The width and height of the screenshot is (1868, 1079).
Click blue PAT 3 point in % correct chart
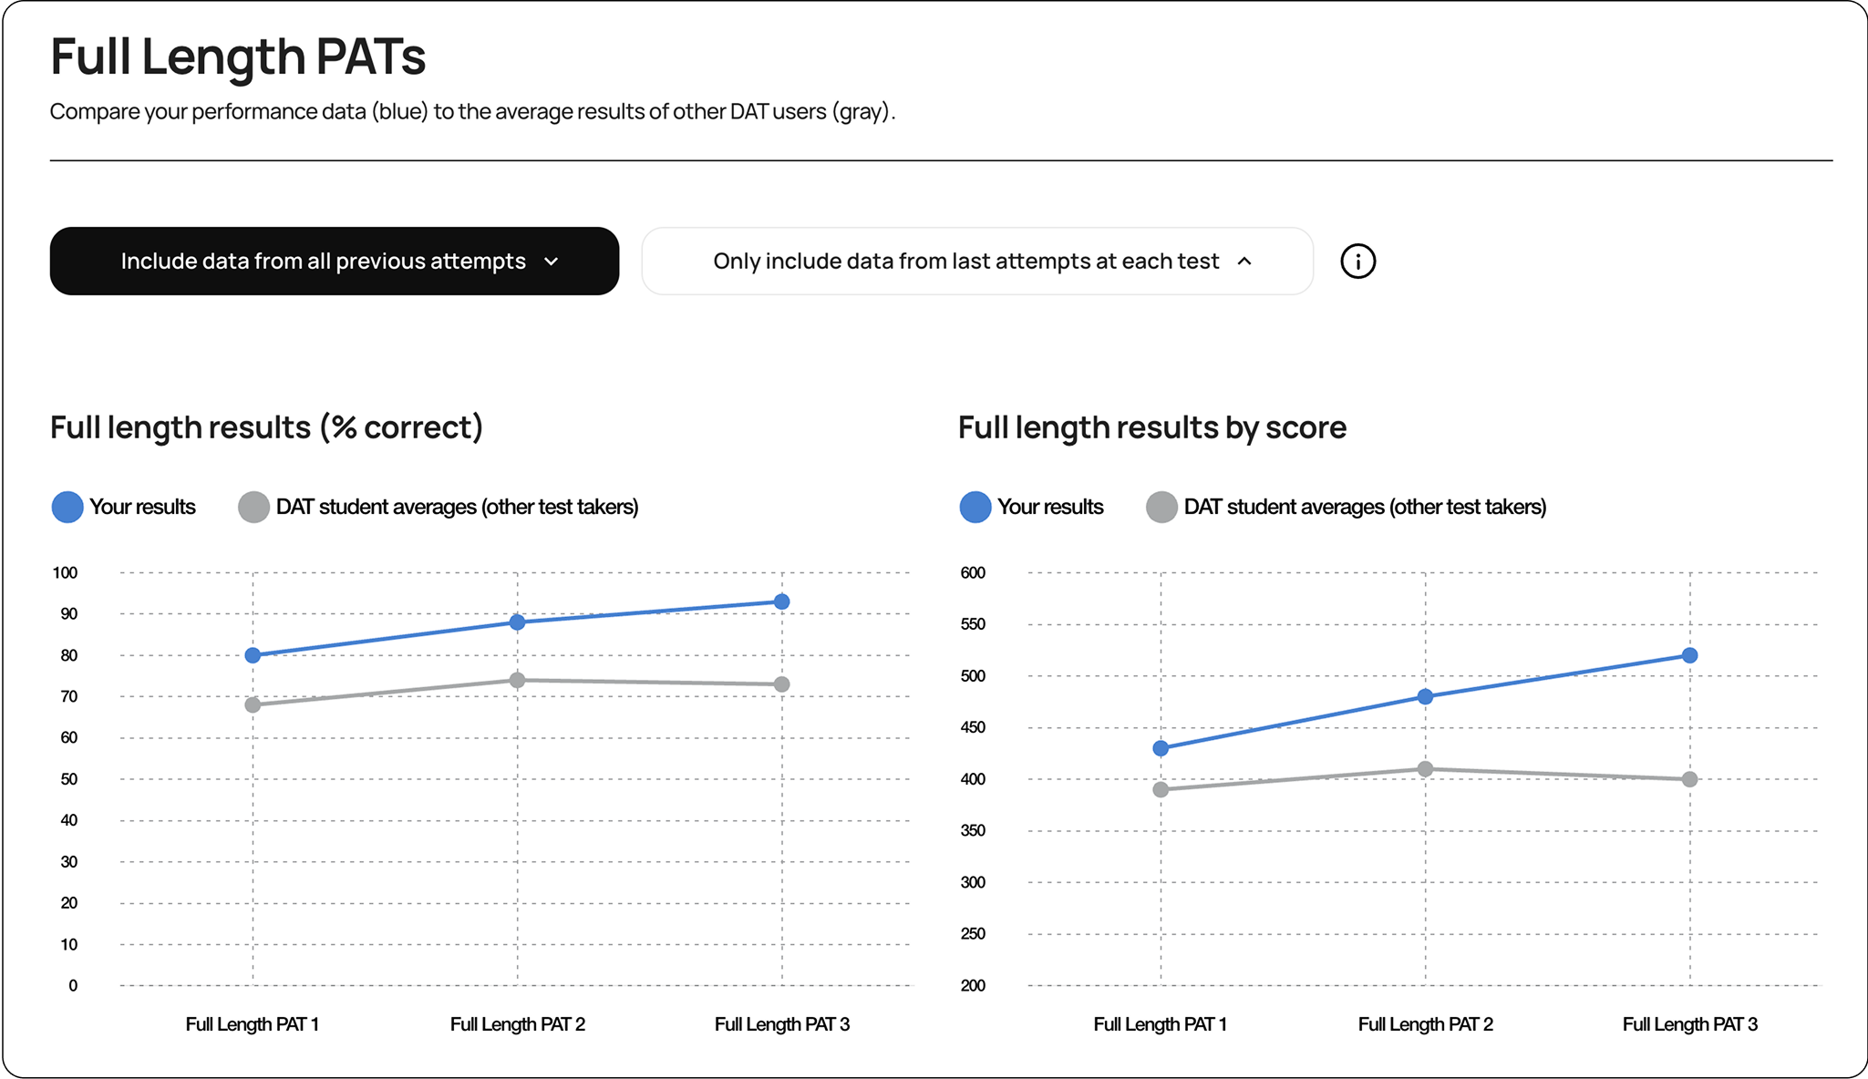(781, 601)
